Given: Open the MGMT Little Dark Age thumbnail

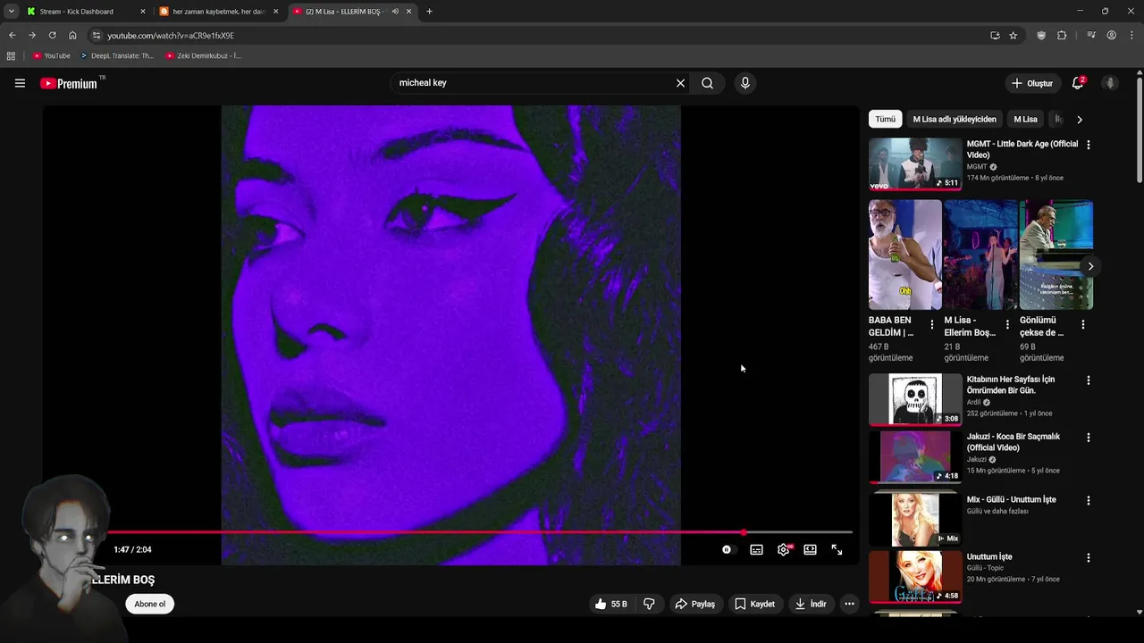Looking at the screenshot, I should [x=915, y=163].
